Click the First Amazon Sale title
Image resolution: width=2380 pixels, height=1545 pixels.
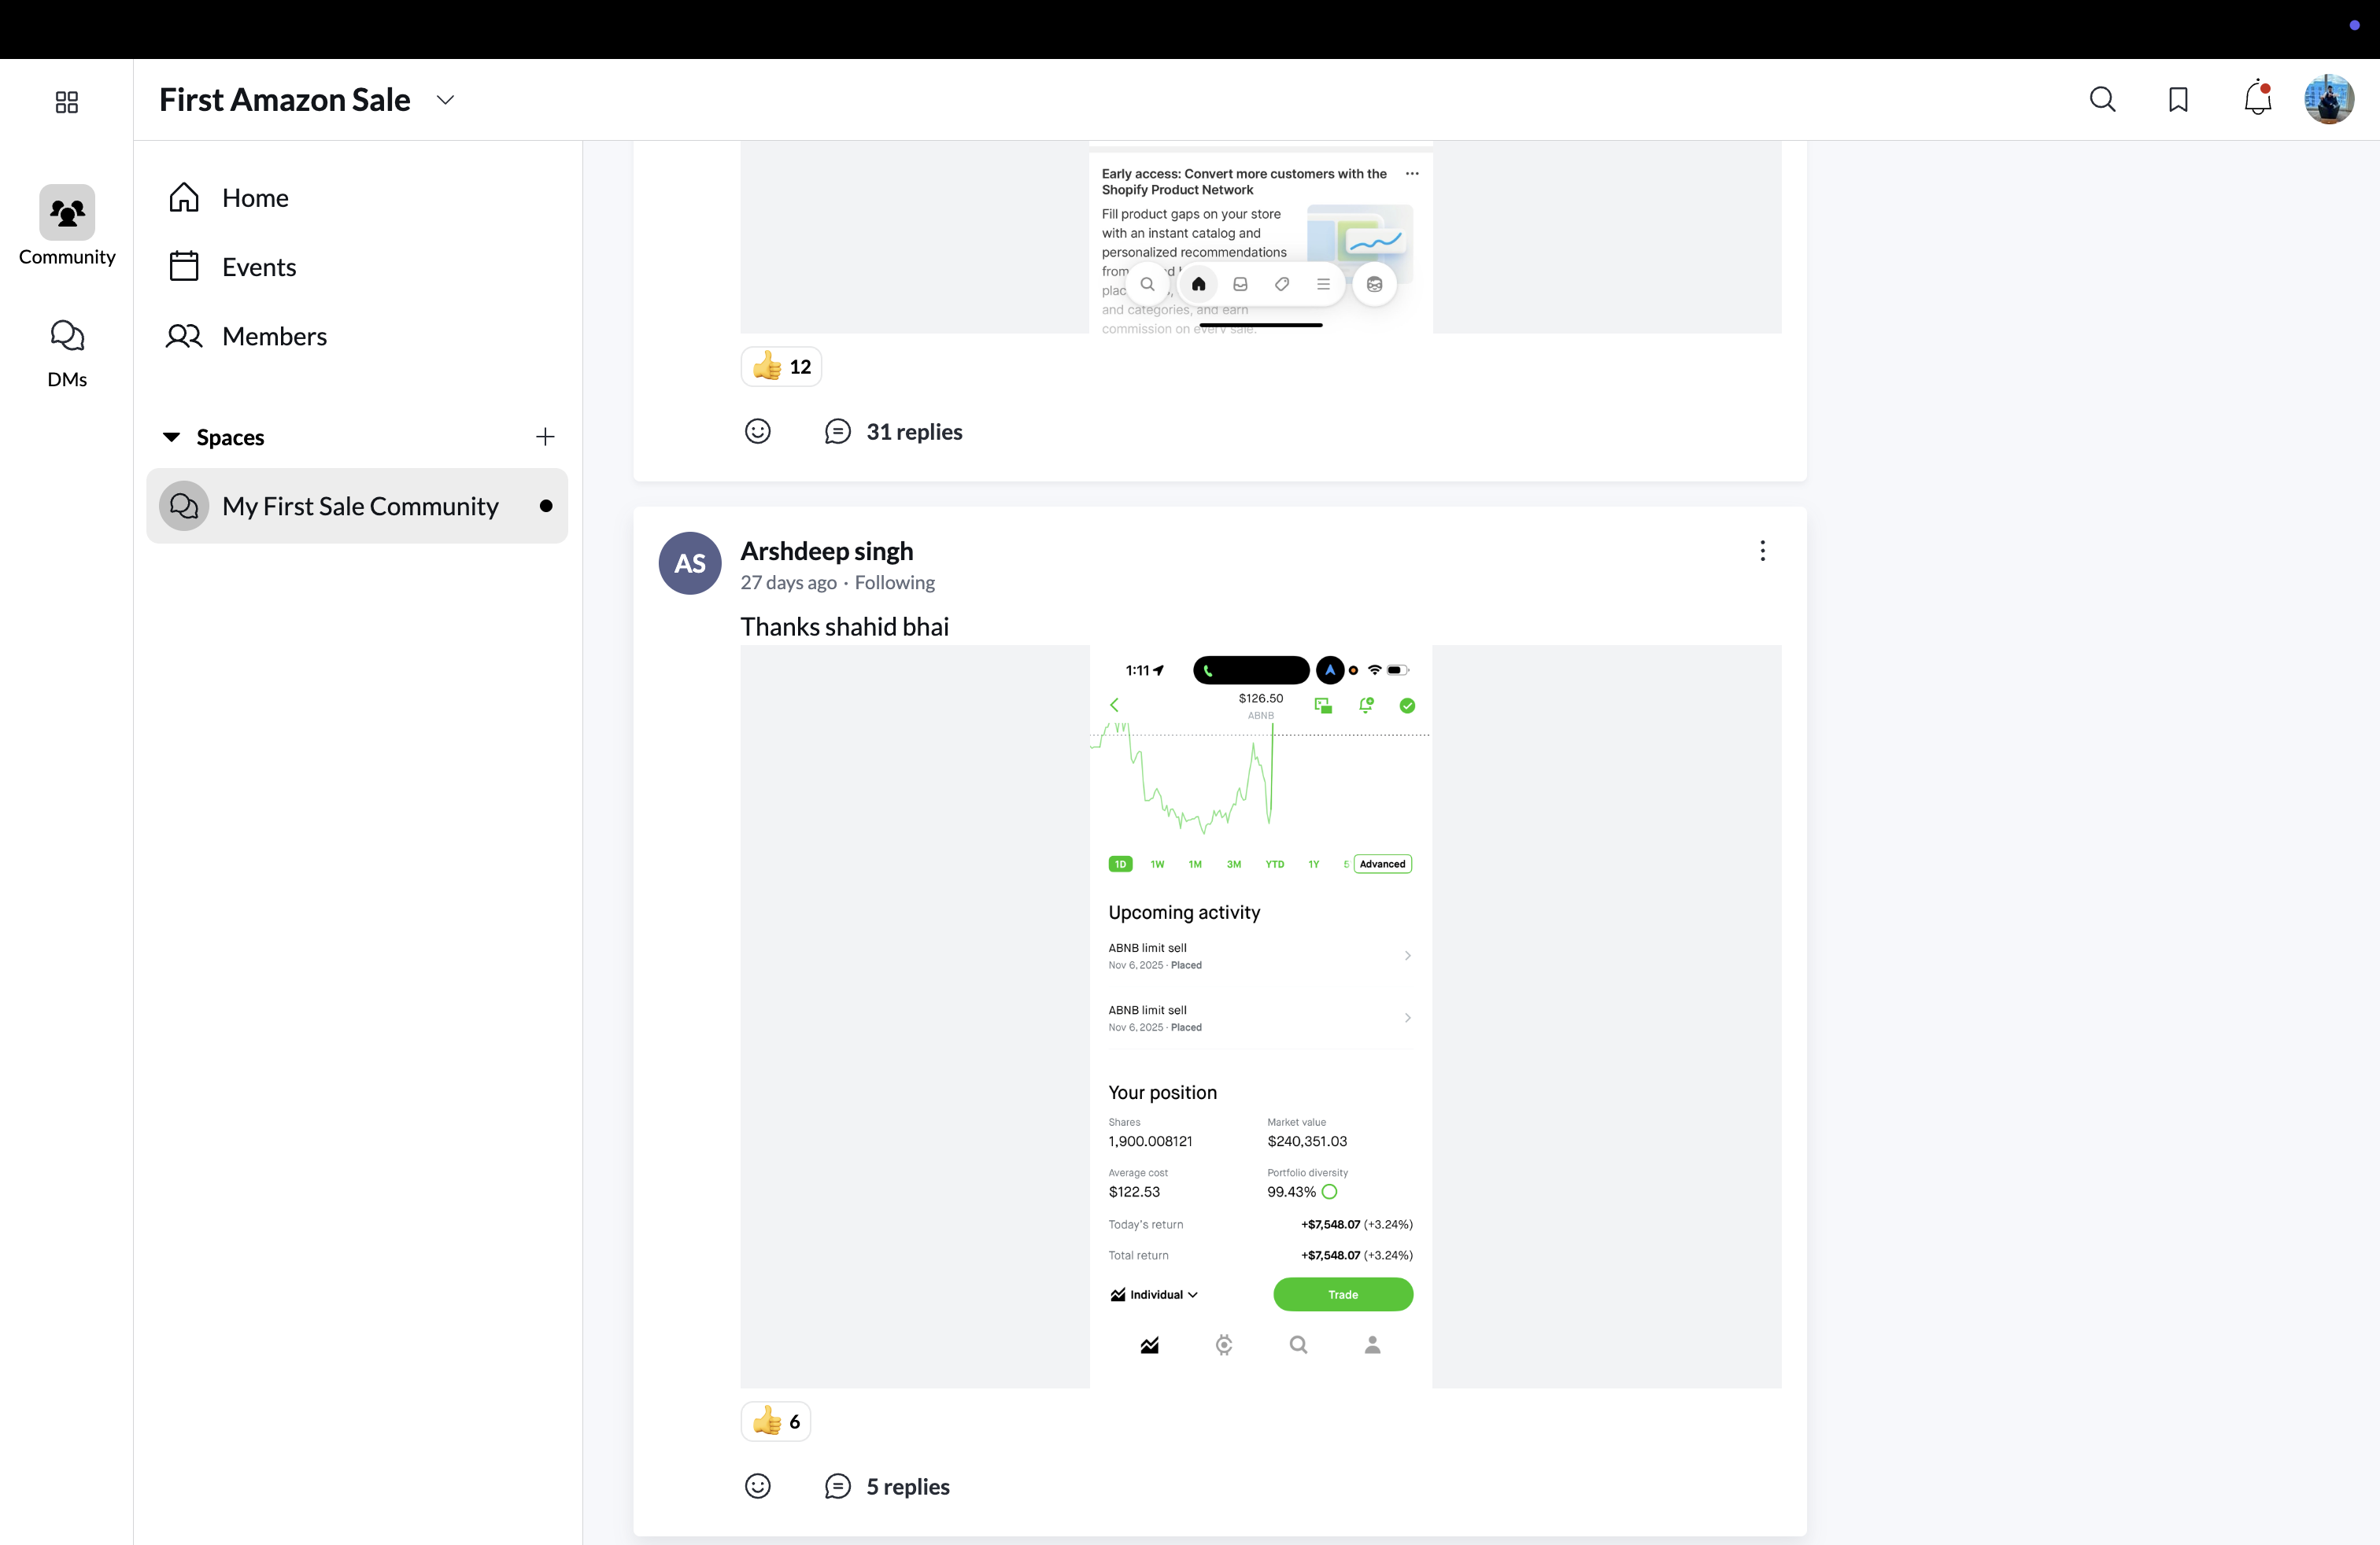285,100
